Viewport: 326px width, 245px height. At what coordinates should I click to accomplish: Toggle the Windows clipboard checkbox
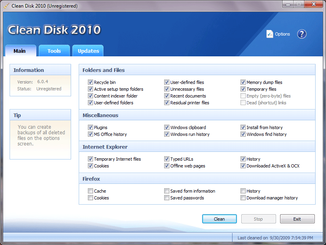point(167,127)
